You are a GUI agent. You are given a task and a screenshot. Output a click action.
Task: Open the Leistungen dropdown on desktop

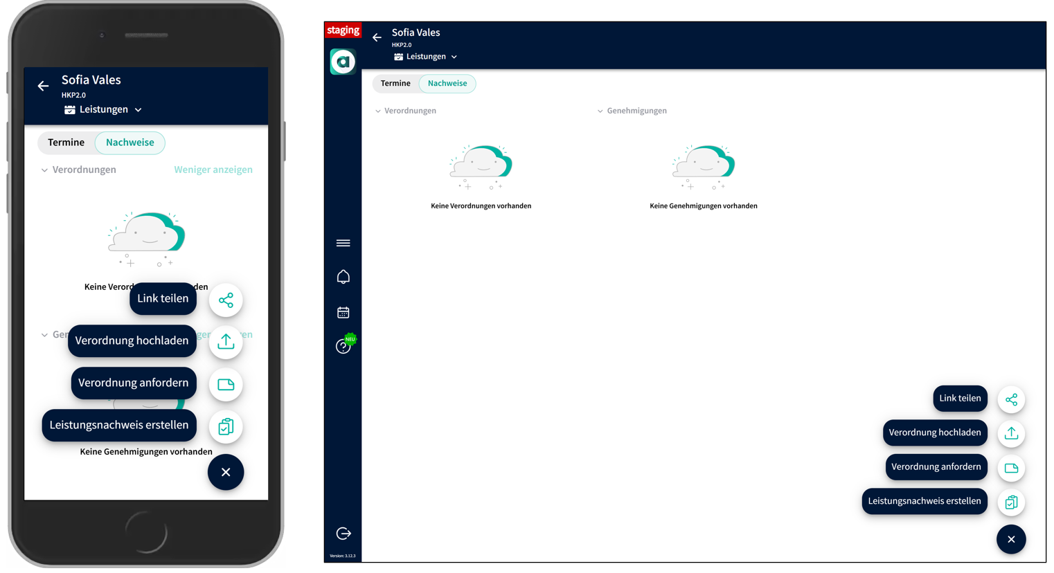[426, 57]
